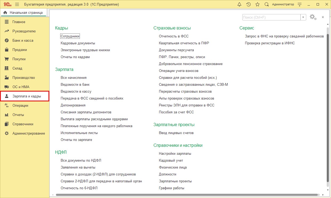Open the Сотрудники link
The image size is (331, 198).
[x=70, y=36]
